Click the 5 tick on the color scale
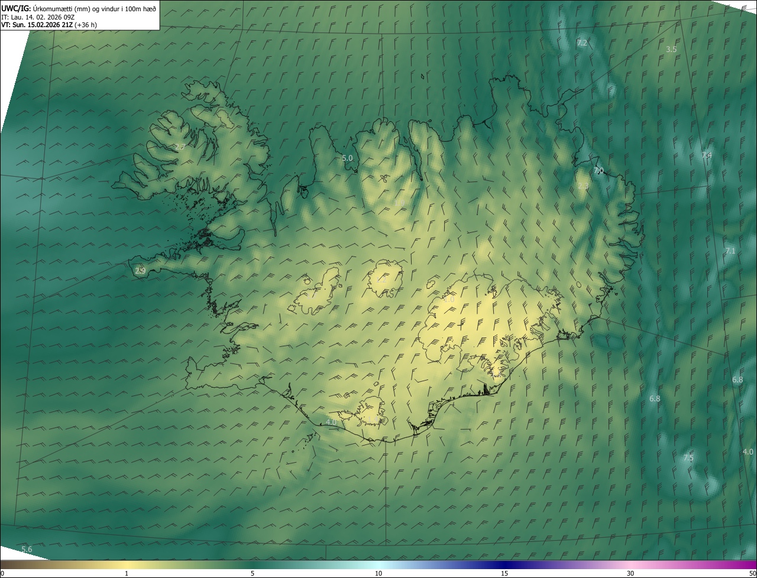This screenshot has height=578, width=757. [x=253, y=574]
